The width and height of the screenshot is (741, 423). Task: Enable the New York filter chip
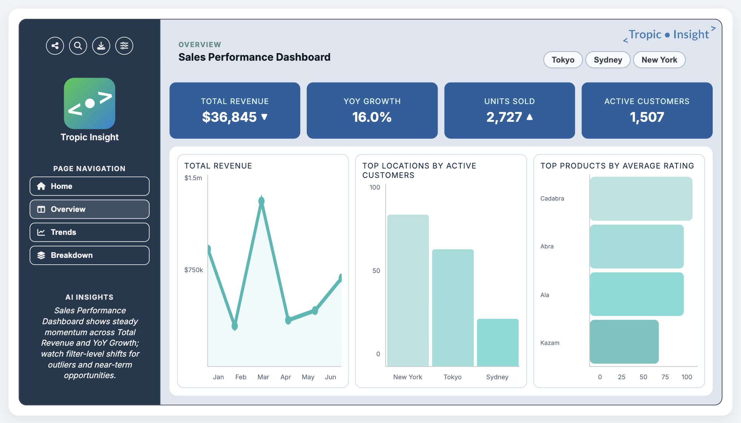(x=659, y=60)
